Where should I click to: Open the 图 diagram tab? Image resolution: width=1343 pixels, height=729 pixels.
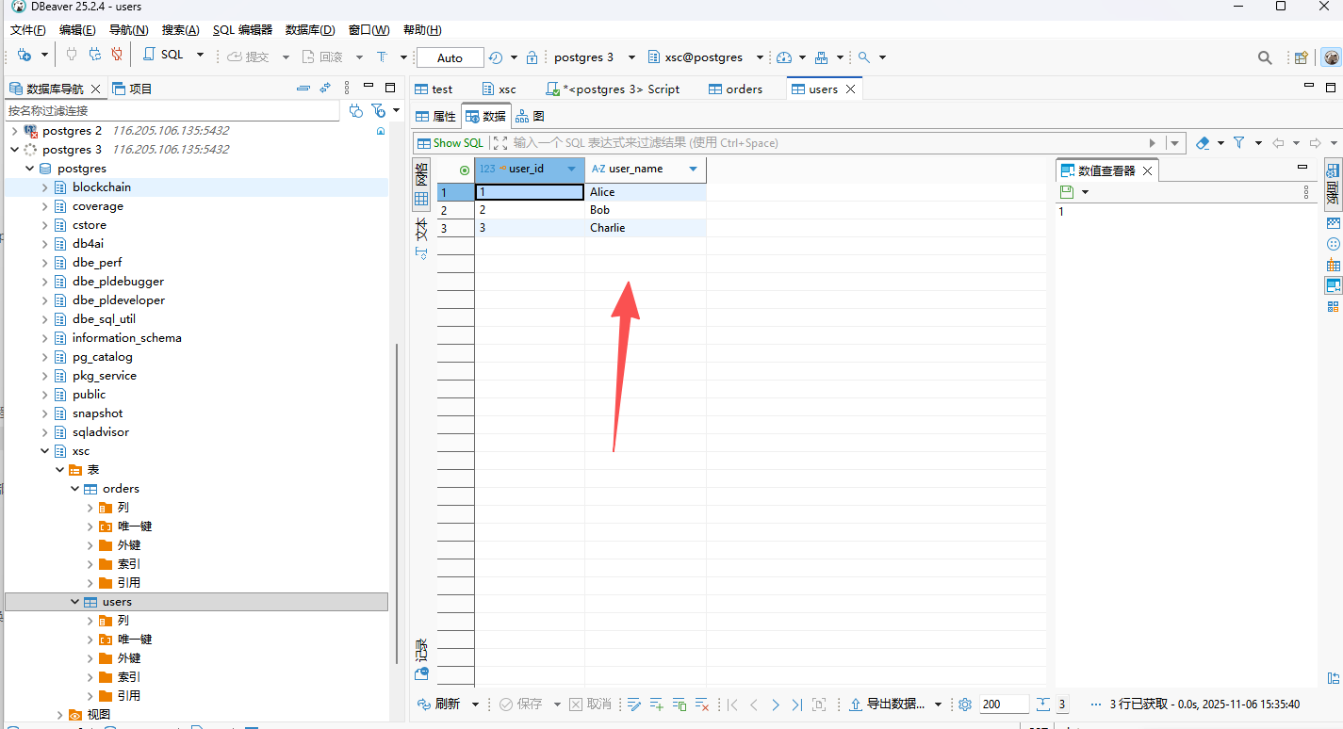[x=530, y=117]
